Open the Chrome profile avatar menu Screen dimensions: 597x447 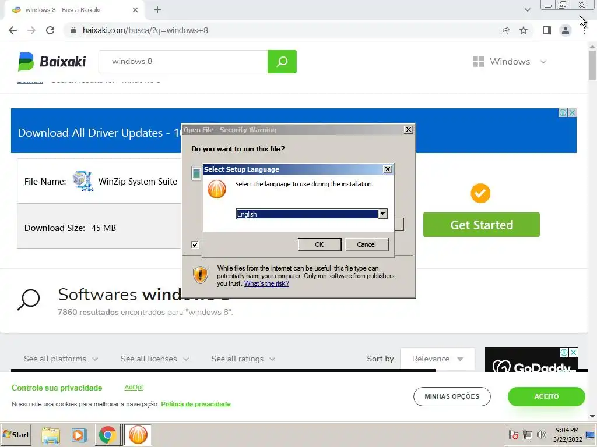pos(566,30)
